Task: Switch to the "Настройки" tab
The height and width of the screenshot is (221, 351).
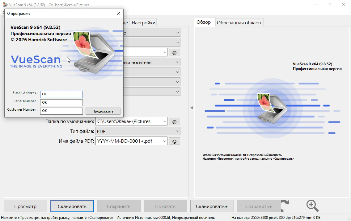Action: click(x=143, y=23)
